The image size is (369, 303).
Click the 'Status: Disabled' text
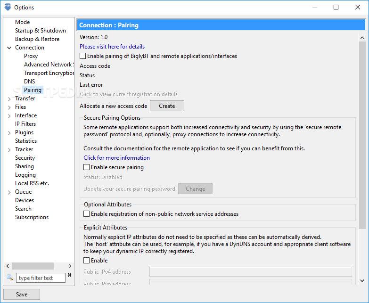pos(103,177)
